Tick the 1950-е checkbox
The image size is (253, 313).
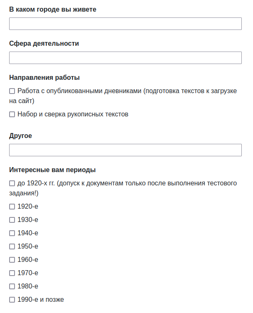(x=12, y=246)
